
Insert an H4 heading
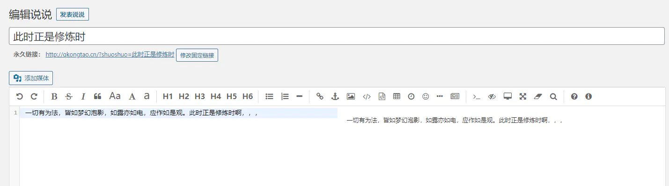click(x=215, y=96)
